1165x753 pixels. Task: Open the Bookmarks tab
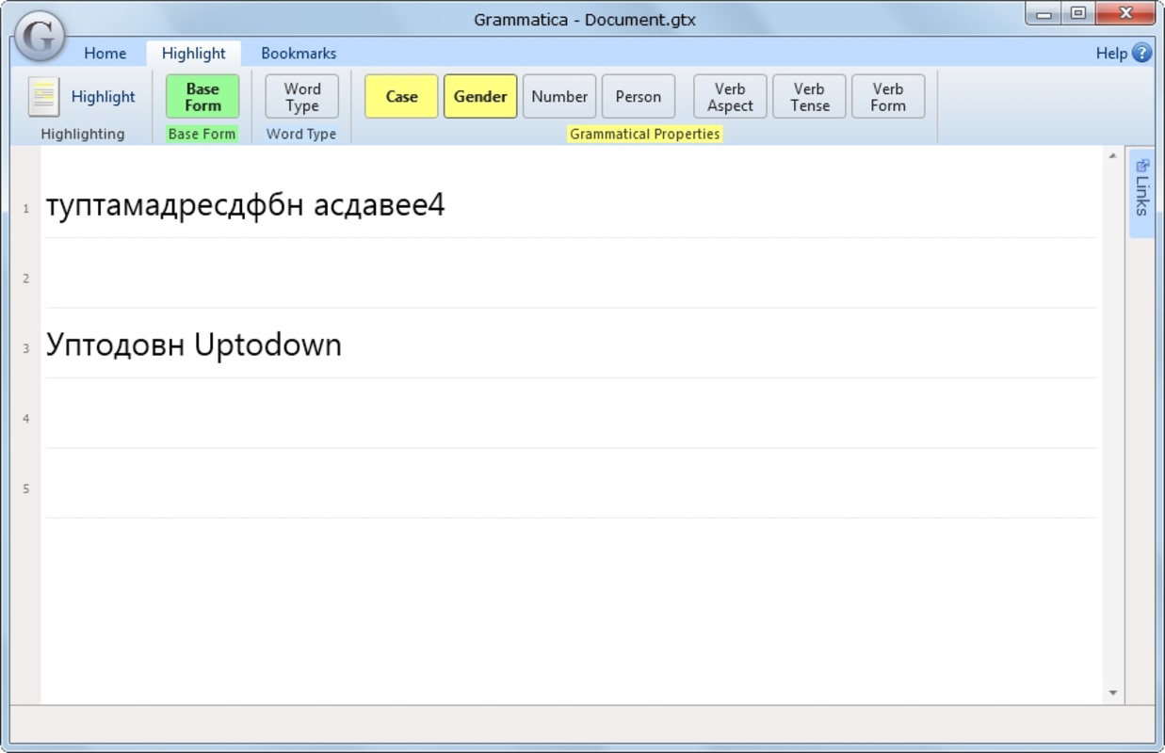tap(299, 53)
